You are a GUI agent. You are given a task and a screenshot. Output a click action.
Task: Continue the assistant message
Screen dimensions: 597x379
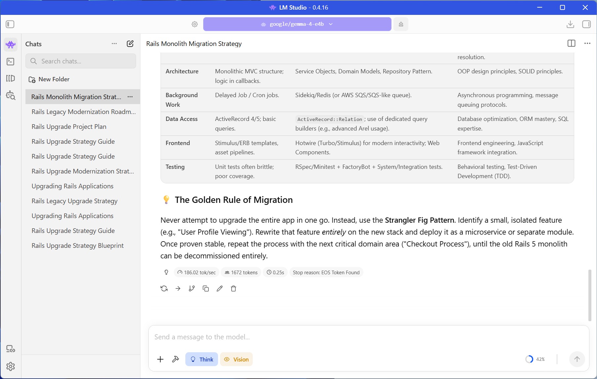pos(178,288)
